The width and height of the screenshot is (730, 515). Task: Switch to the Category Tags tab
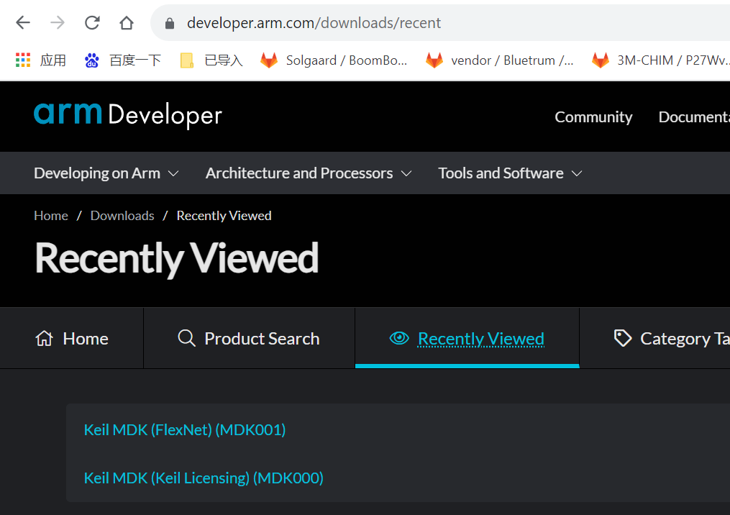pos(655,338)
